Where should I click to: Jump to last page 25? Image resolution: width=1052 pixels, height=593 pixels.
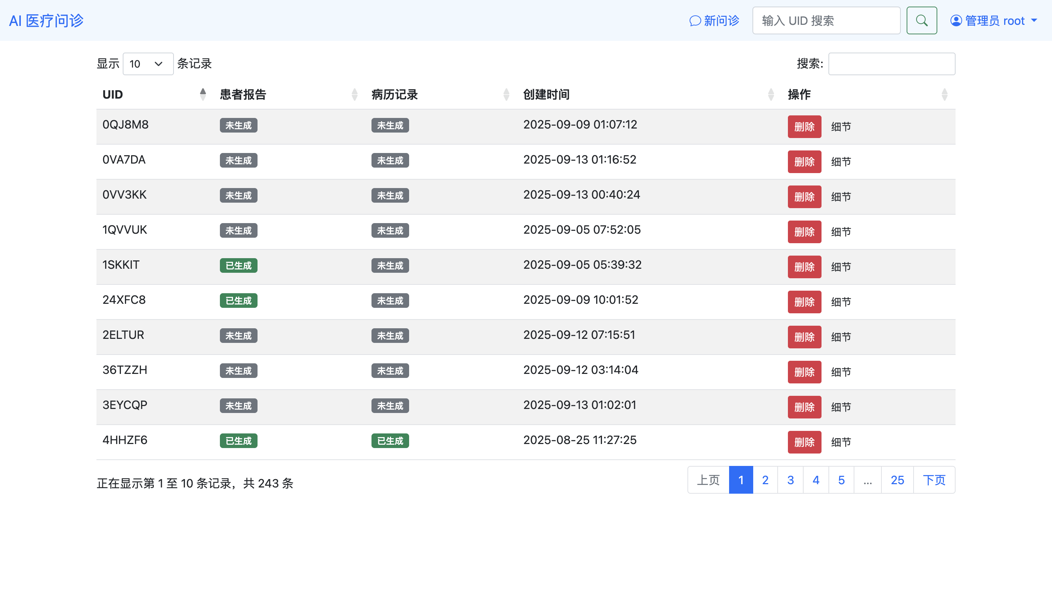pos(897,480)
